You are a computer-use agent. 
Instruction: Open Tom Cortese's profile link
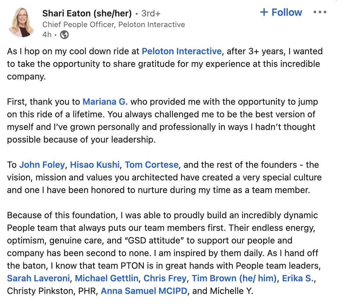click(x=151, y=165)
